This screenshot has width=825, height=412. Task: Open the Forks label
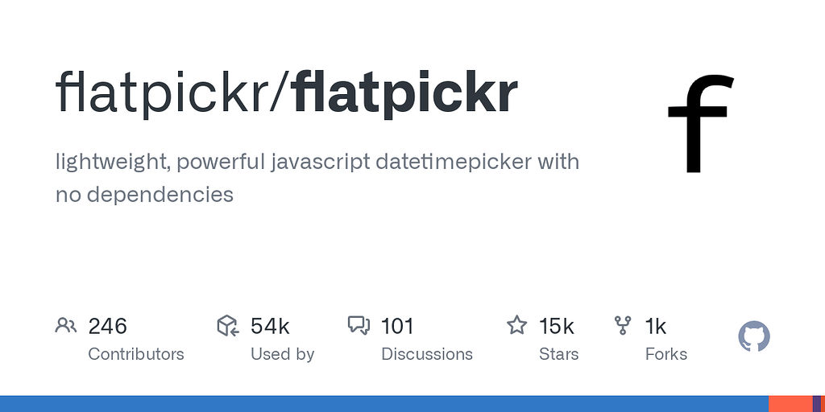tap(666, 354)
